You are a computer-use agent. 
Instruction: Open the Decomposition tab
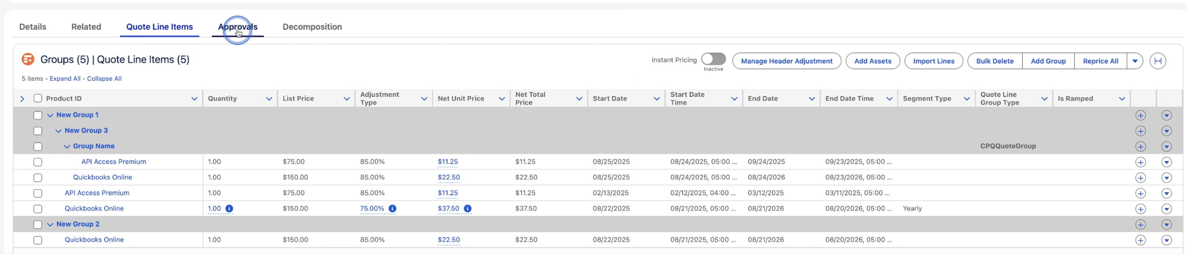[312, 27]
